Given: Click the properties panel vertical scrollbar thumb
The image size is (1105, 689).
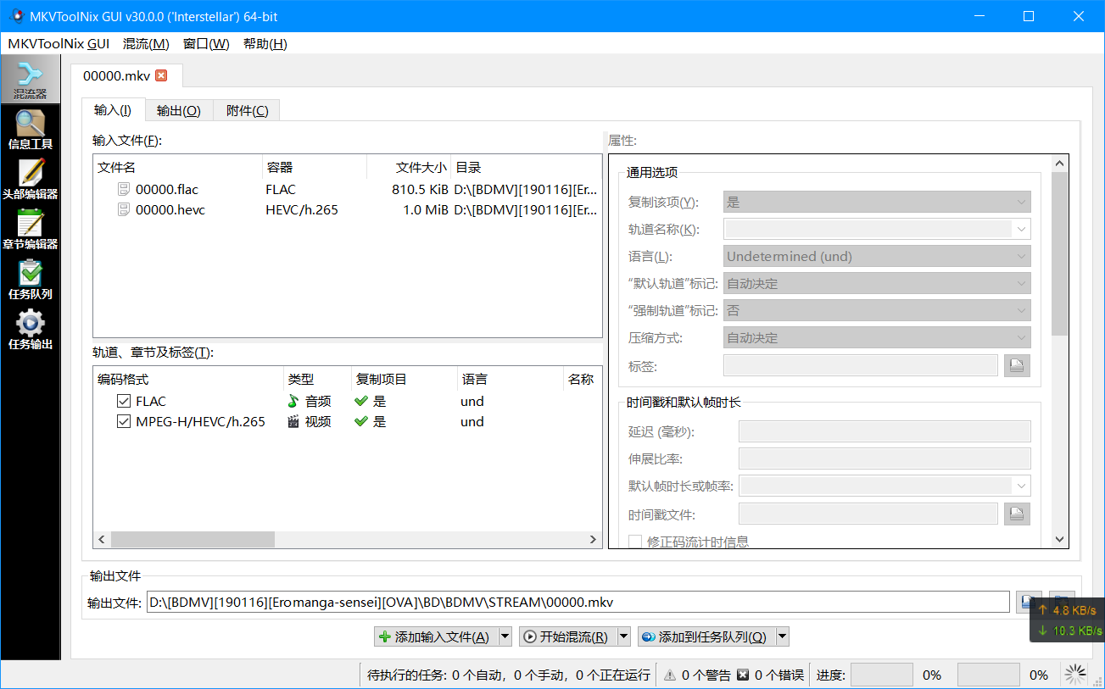Looking at the screenshot, I should point(1059,253).
